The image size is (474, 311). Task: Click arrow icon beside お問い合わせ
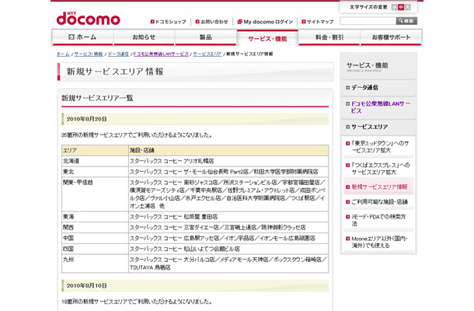point(197,22)
